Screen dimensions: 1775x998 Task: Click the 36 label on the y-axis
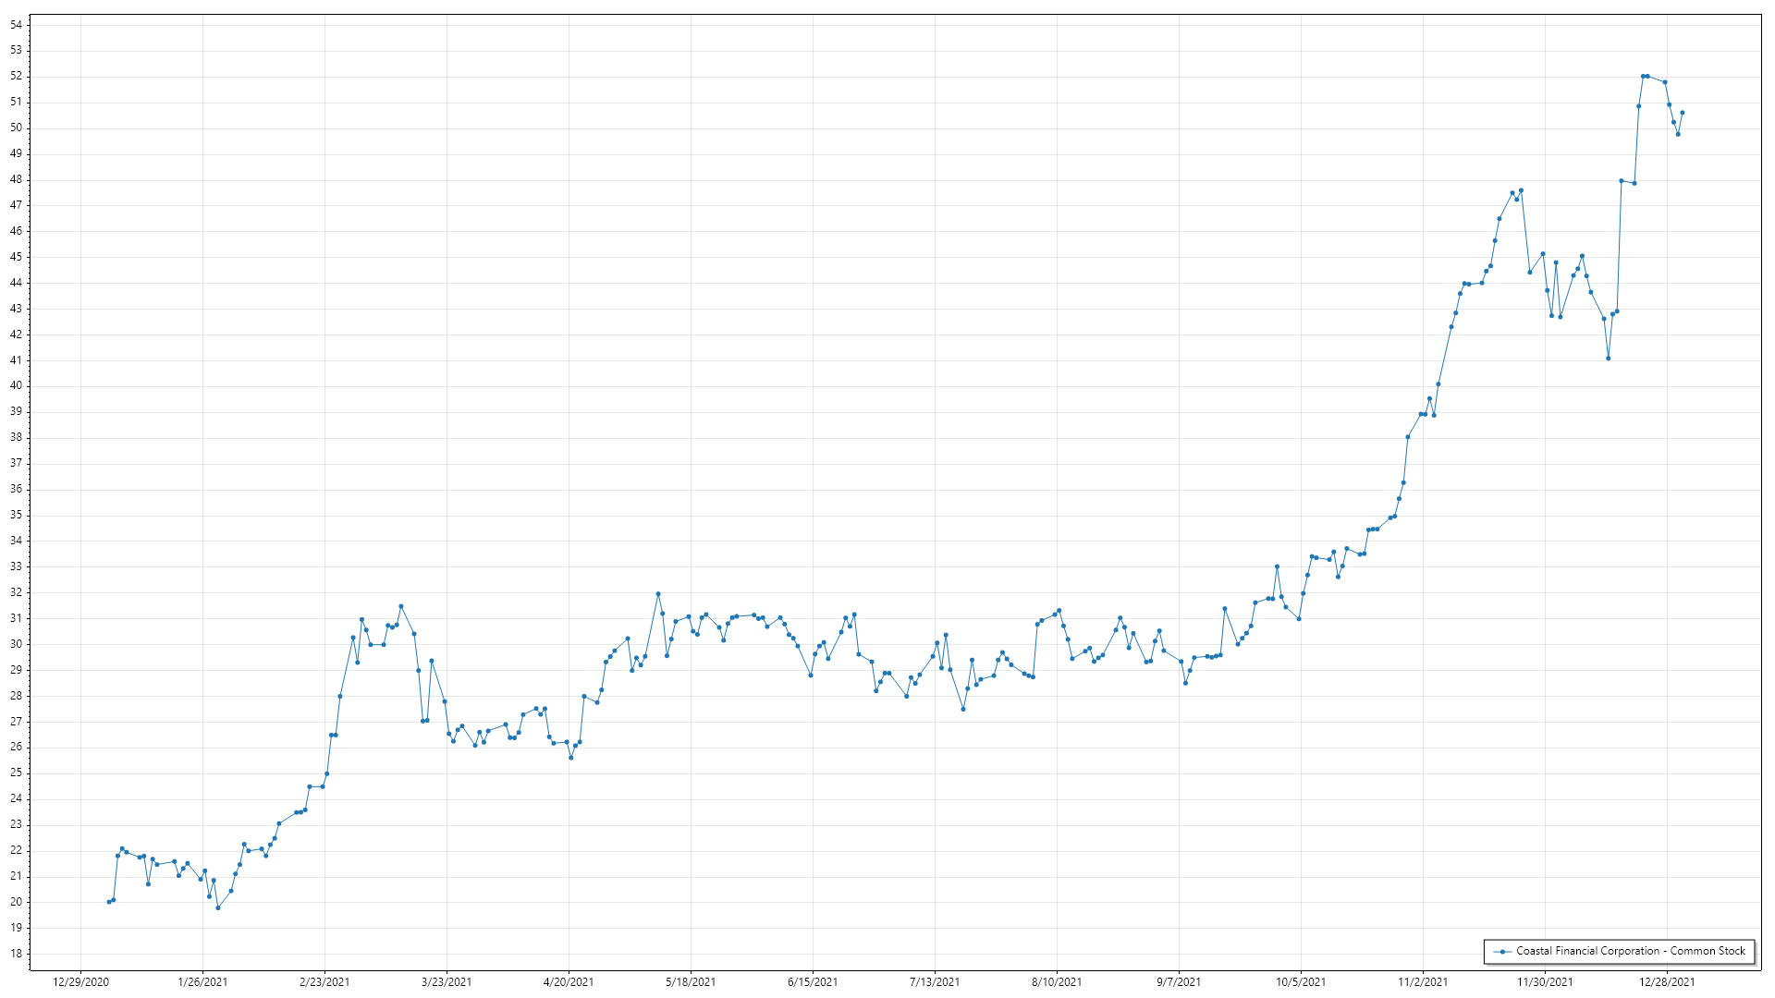tap(16, 489)
